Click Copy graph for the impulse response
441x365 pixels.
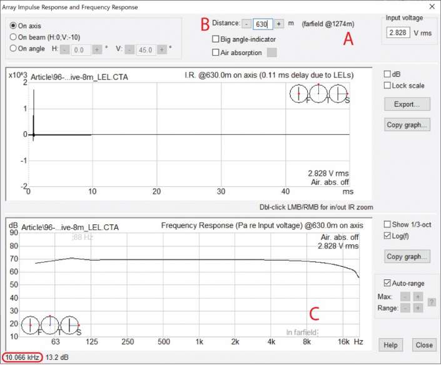407,125
